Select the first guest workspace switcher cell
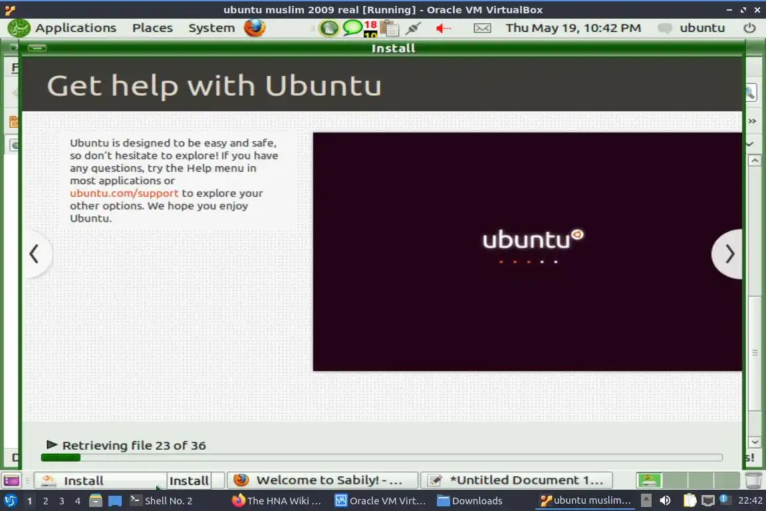 click(649, 480)
